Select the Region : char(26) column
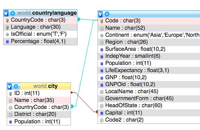Image resolution: width=200 pixels, height=130 pixels. coord(149,42)
